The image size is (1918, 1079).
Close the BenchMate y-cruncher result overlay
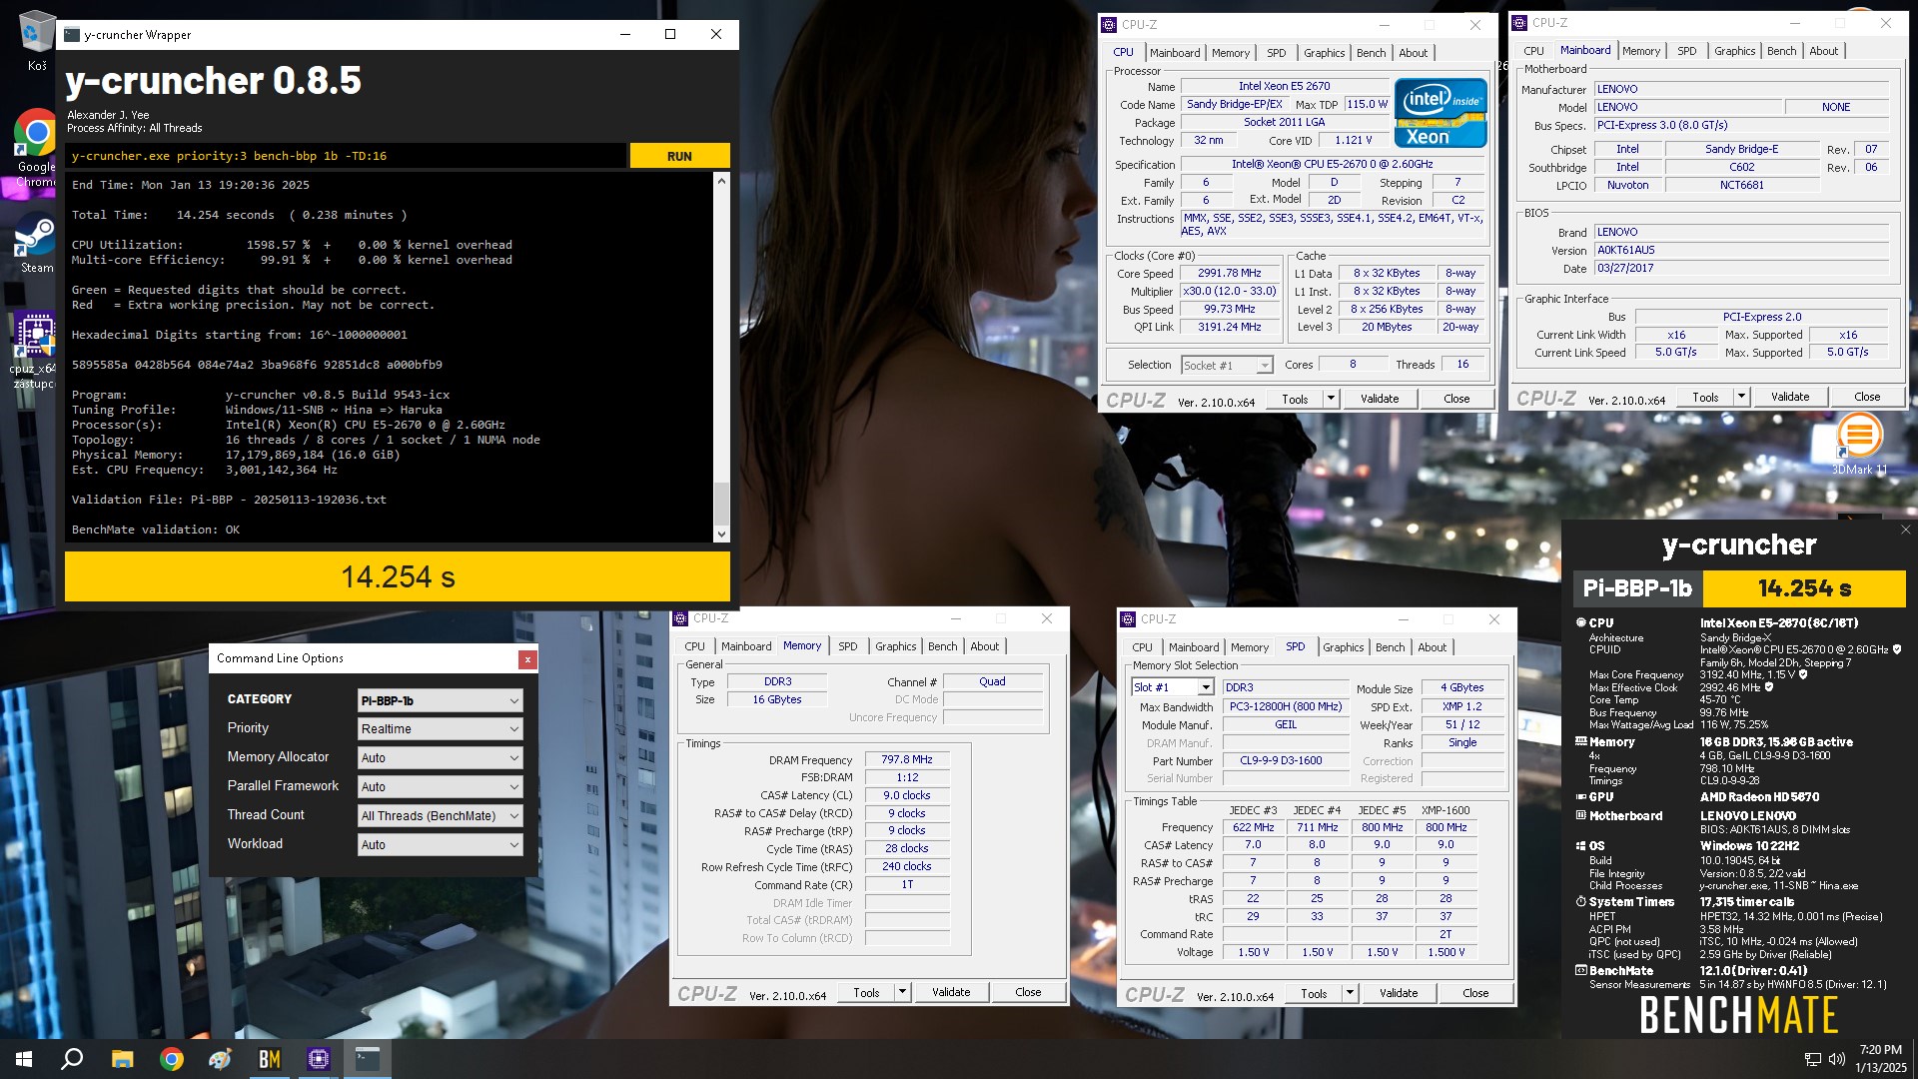pos(1905,530)
